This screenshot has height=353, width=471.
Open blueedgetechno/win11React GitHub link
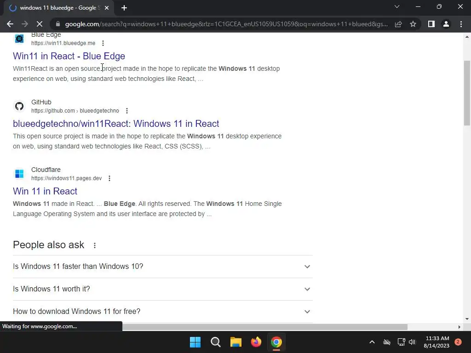click(x=116, y=124)
